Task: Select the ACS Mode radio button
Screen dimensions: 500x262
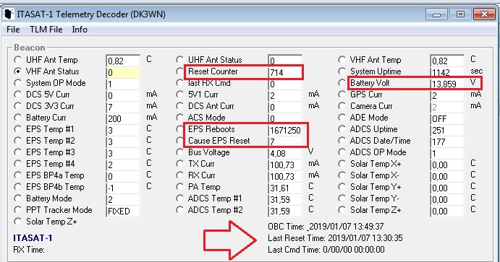Action: (180, 118)
